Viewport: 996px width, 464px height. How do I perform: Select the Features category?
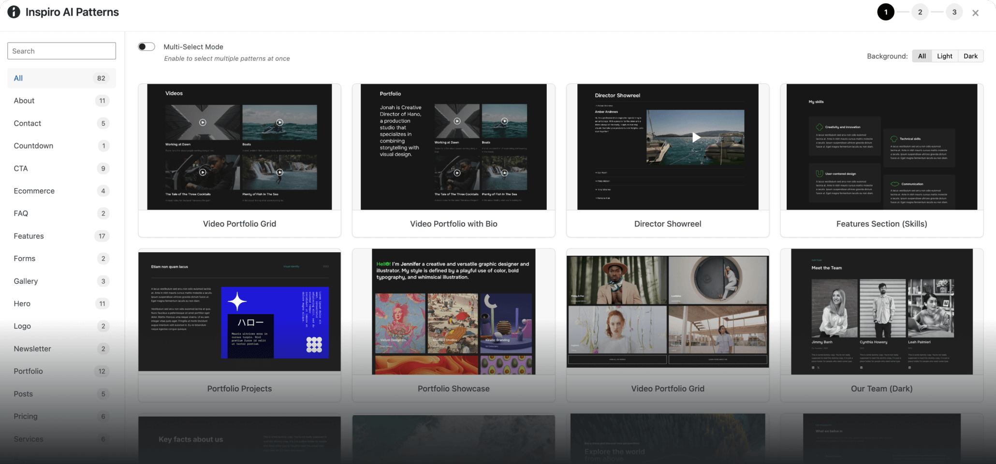(29, 236)
